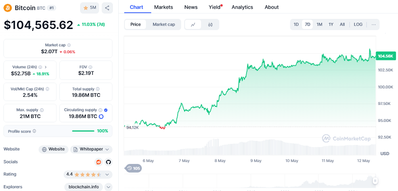Set chart range to All
The image size is (398, 191).
342,24
